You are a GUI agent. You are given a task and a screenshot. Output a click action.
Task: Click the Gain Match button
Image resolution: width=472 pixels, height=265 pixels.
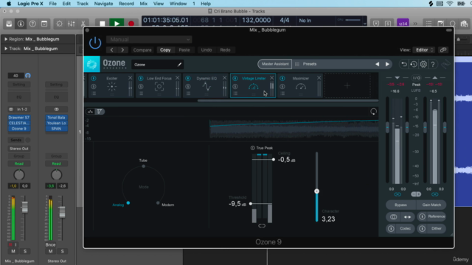pos(431,205)
